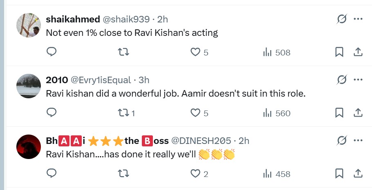The height and width of the screenshot is (190, 372).
Task: Like the tweet by @Evry1isEqual
Action: pyautogui.click(x=196, y=113)
